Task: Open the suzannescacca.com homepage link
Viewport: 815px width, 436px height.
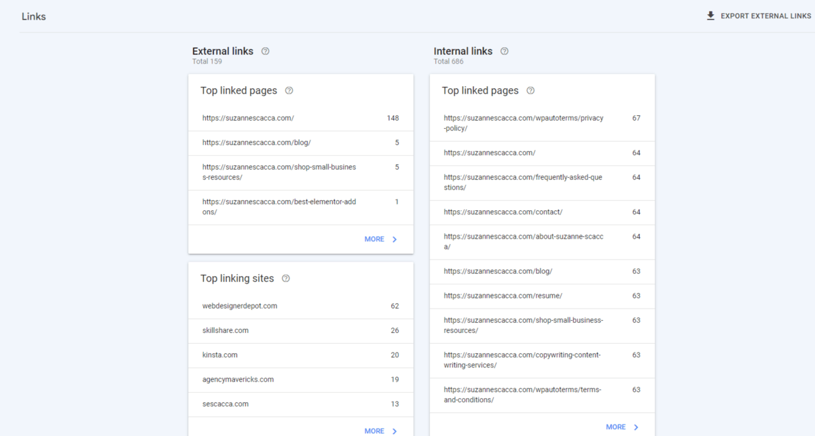Action: [248, 117]
